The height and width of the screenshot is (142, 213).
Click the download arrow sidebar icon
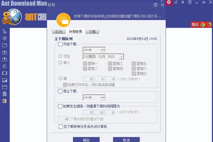5,59
